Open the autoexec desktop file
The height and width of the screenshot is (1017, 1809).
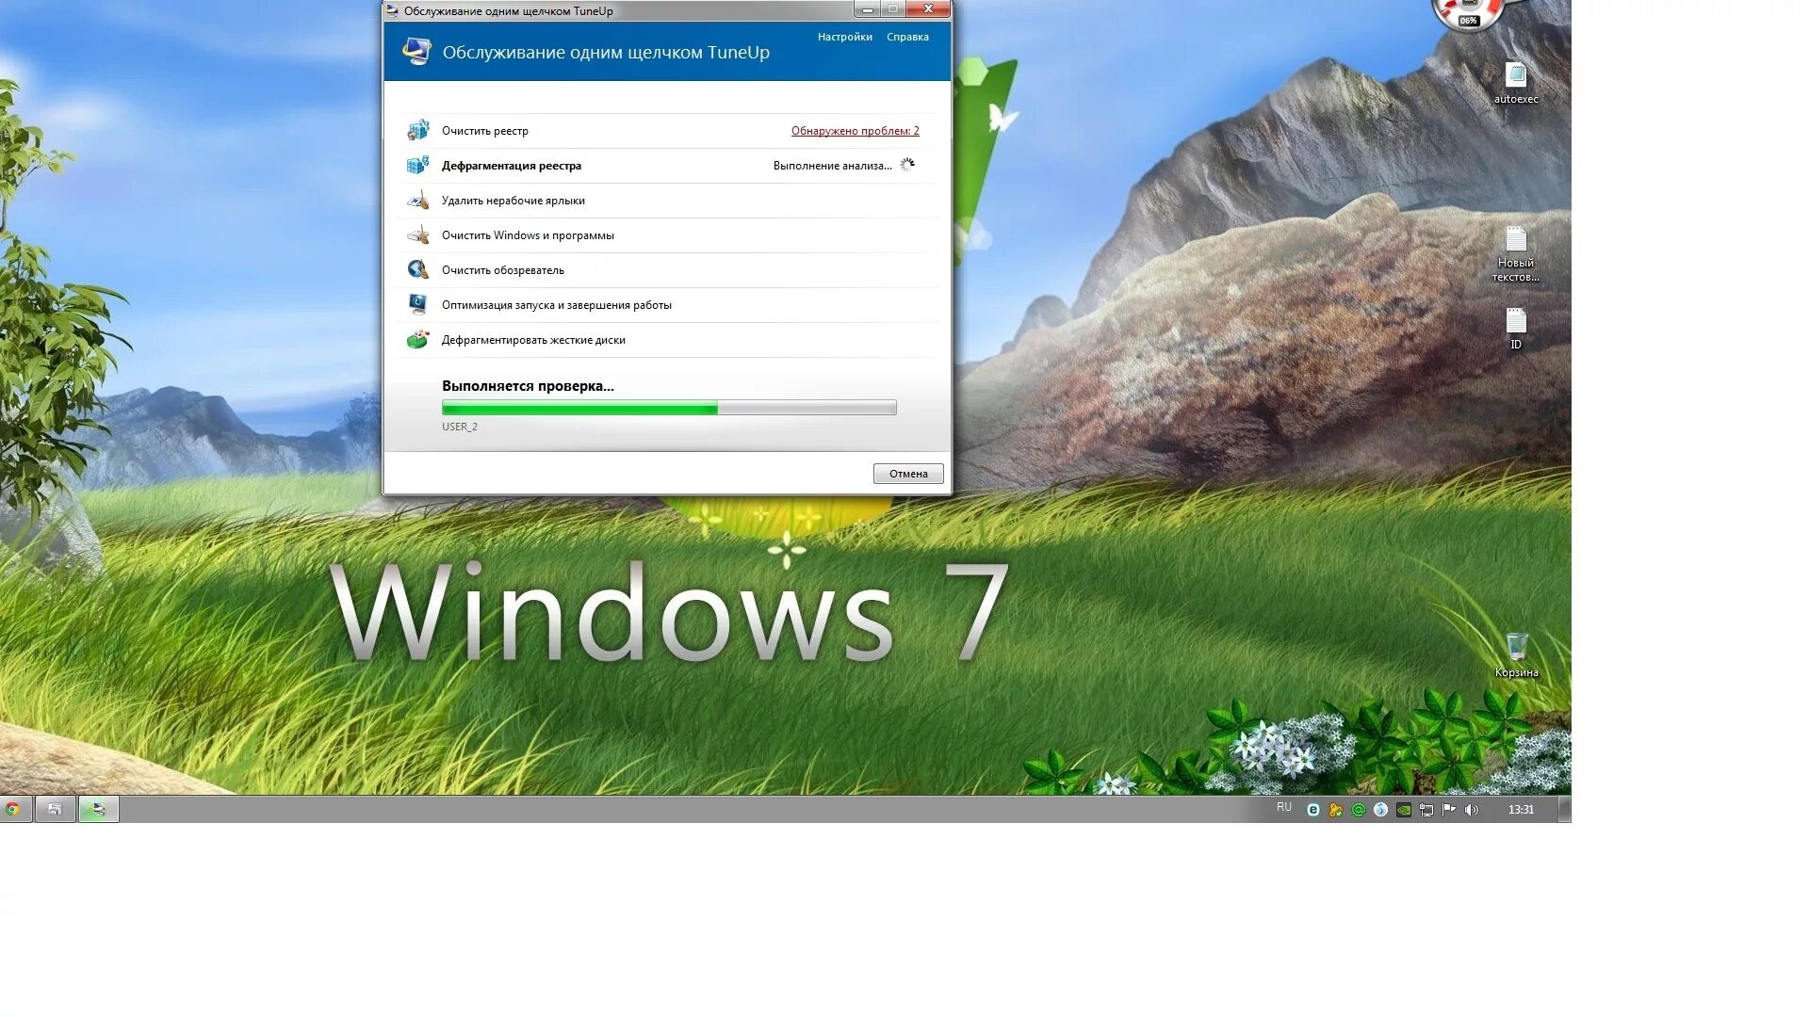pyautogui.click(x=1515, y=83)
